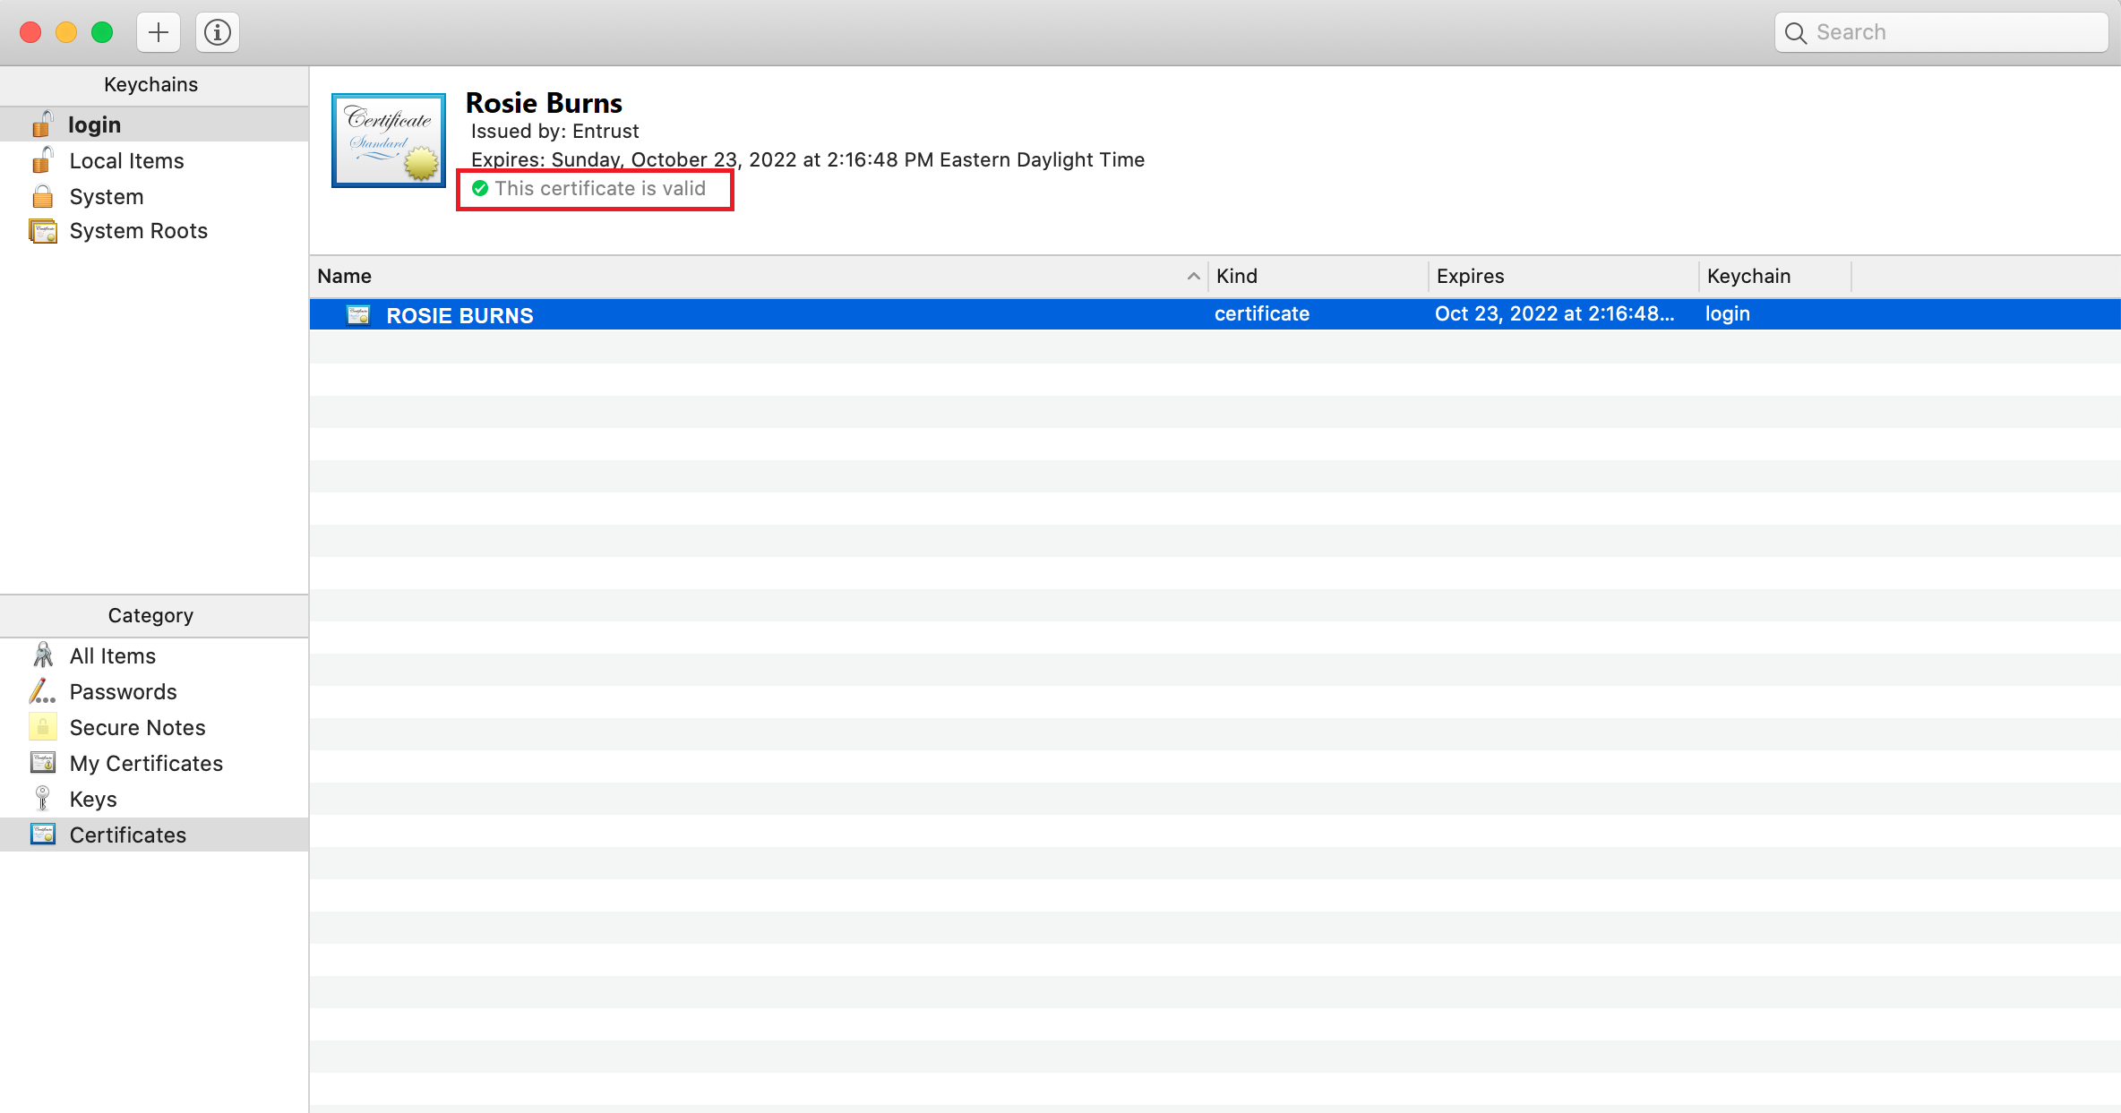Select the Keys category
Viewport: 2121px width, 1113px height.
(93, 800)
